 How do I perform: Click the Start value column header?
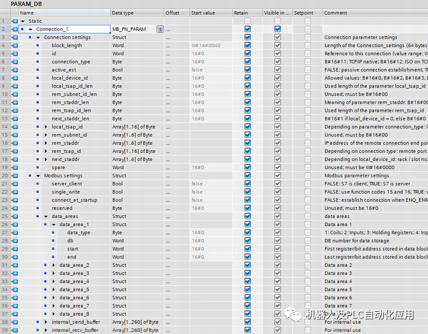coord(211,13)
